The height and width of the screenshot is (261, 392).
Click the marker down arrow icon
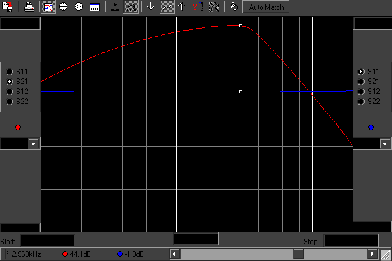(x=151, y=7)
